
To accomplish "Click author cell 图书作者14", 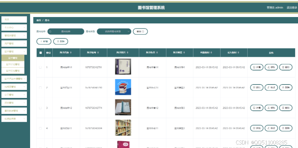I will tap(153, 67).
